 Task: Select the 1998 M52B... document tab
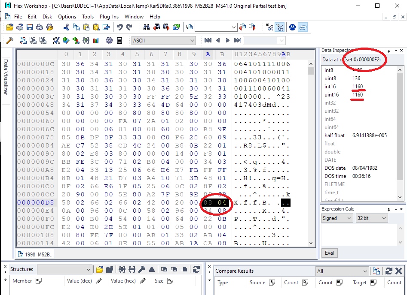coord(36,254)
